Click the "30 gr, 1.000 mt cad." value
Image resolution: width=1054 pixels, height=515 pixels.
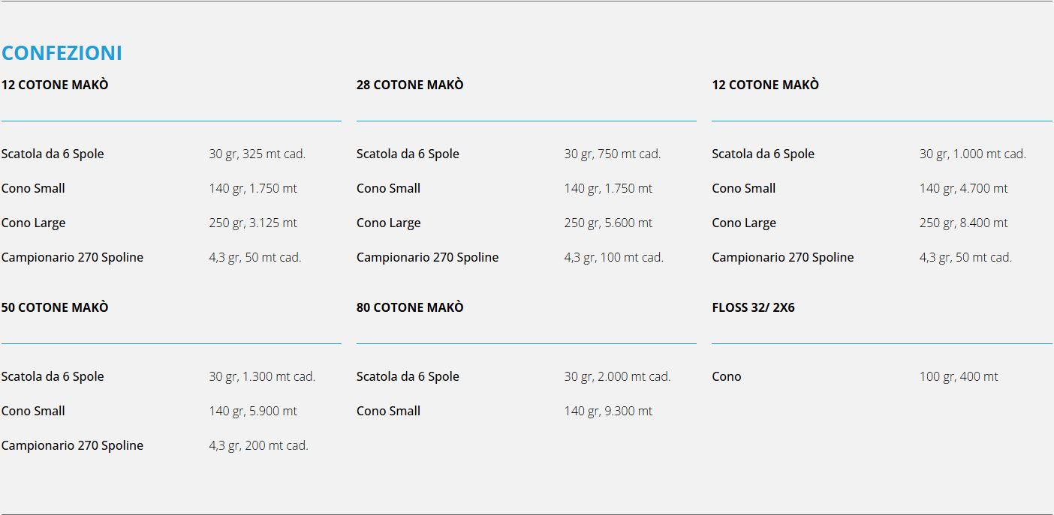pyautogui.click(x=972, y=154)
